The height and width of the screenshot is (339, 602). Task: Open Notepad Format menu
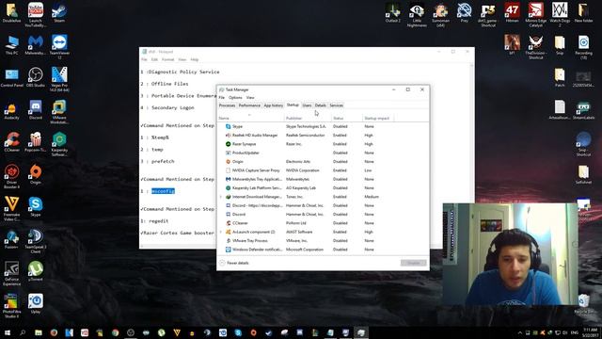[167, 59]
